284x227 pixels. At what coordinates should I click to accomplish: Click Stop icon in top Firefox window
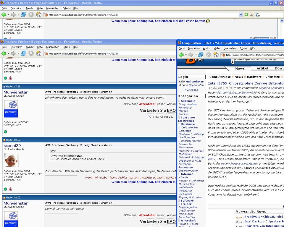[31, 15]
